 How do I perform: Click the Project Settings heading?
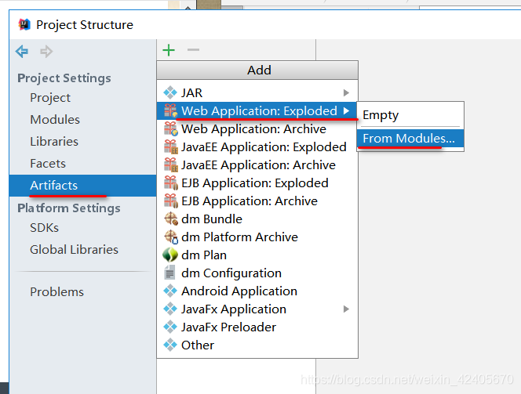[64, 78]
